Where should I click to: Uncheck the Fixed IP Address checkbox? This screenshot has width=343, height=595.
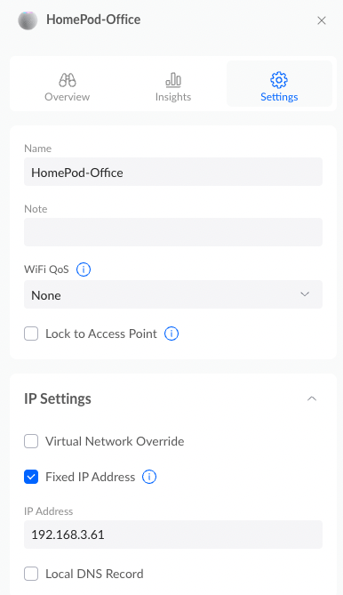click(x=31, y=477)
